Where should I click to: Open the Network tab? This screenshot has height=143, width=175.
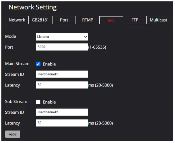click(x=17, y=20)
